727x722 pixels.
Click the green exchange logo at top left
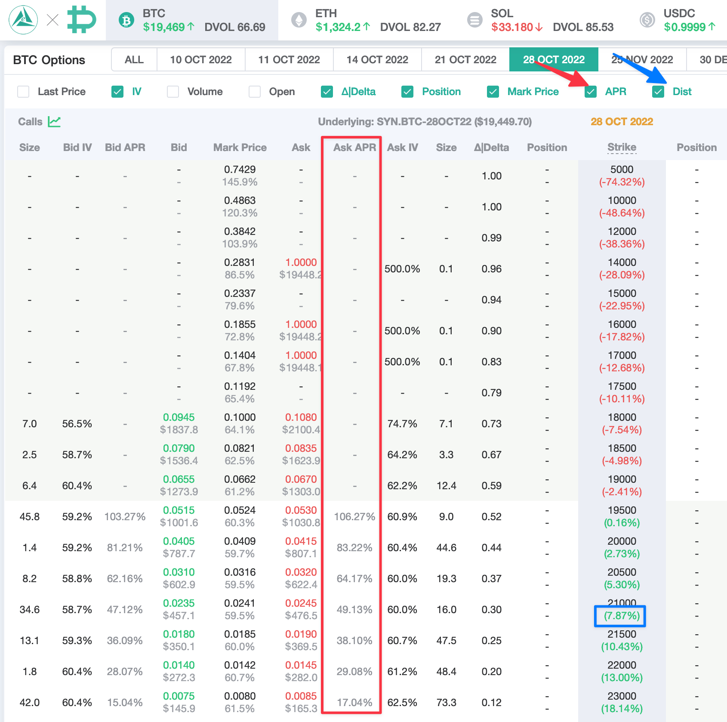click(22, 20)
